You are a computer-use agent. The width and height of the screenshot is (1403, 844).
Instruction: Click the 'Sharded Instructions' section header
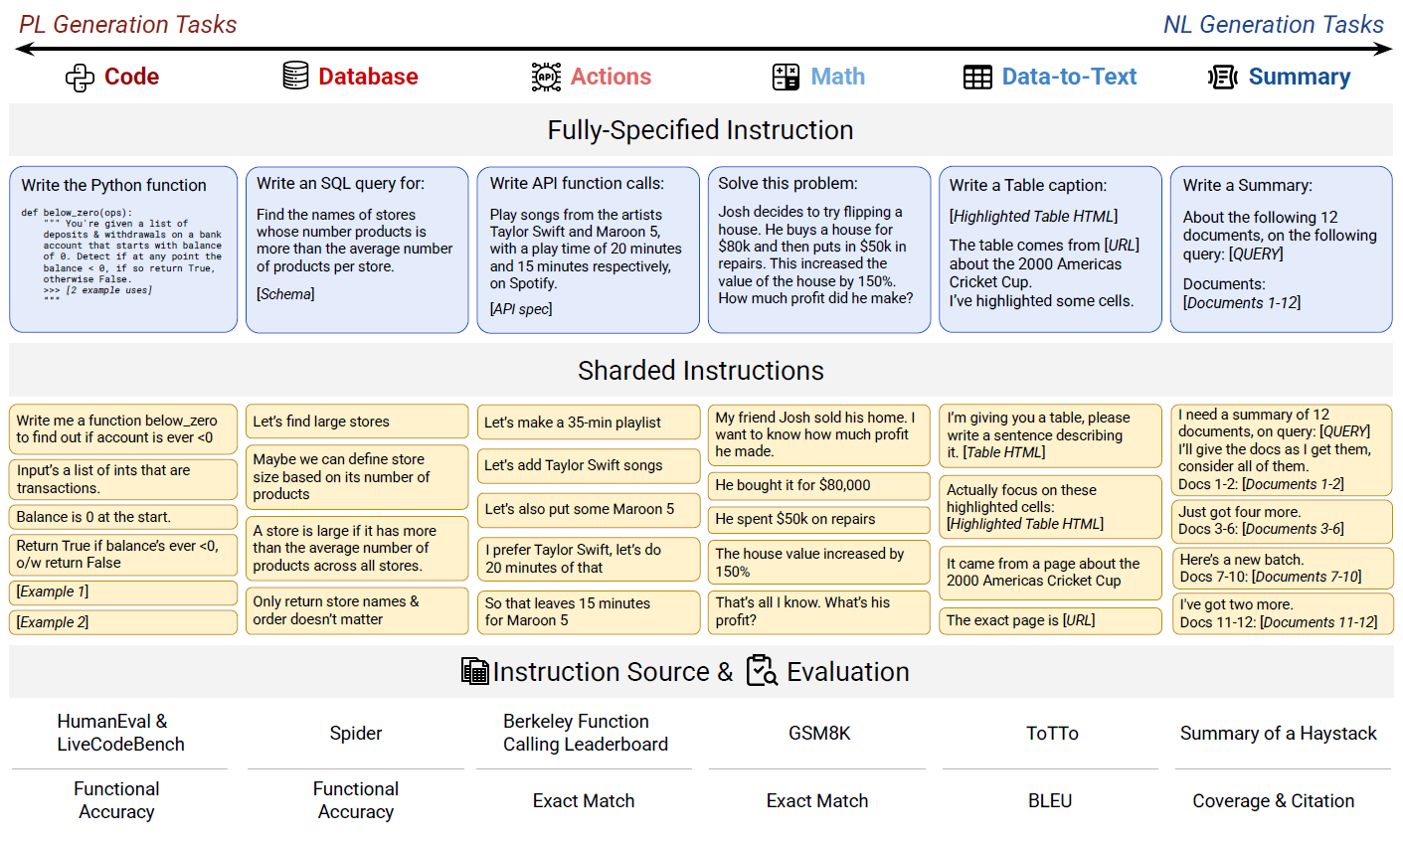click(x=701, y=371)
